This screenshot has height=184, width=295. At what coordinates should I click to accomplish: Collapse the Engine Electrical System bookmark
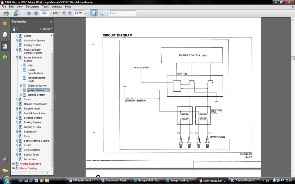tap(17, 57)
